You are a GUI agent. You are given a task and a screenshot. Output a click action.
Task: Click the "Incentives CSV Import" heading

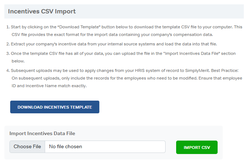coord(42,11)
